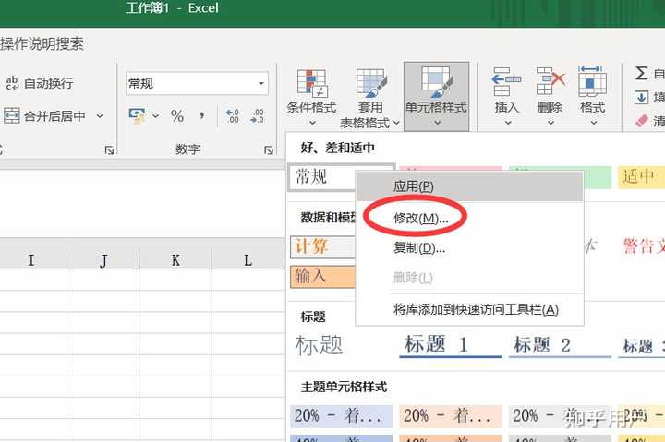Expand the Merge & Center dropdown arrow
Image resolution: width=665 pixels, height=442 pixels.
click(x=100, y=115)
